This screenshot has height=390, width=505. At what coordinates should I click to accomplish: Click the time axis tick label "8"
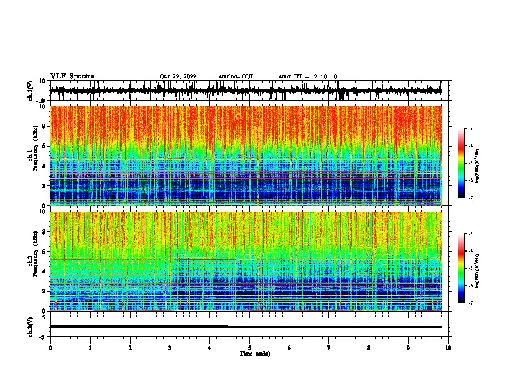(x=369, y=348)
